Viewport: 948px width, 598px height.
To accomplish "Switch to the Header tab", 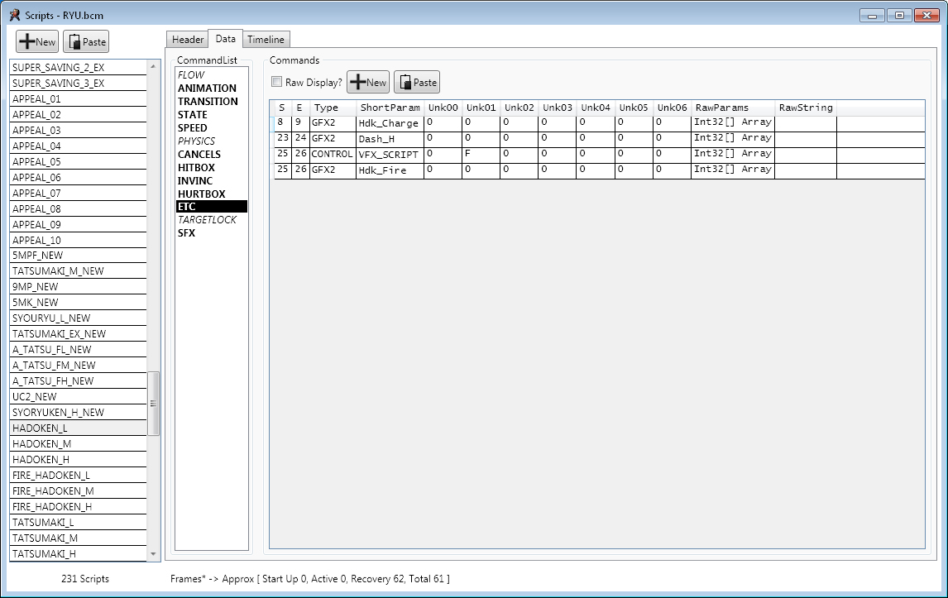I will tap(188, 40).
